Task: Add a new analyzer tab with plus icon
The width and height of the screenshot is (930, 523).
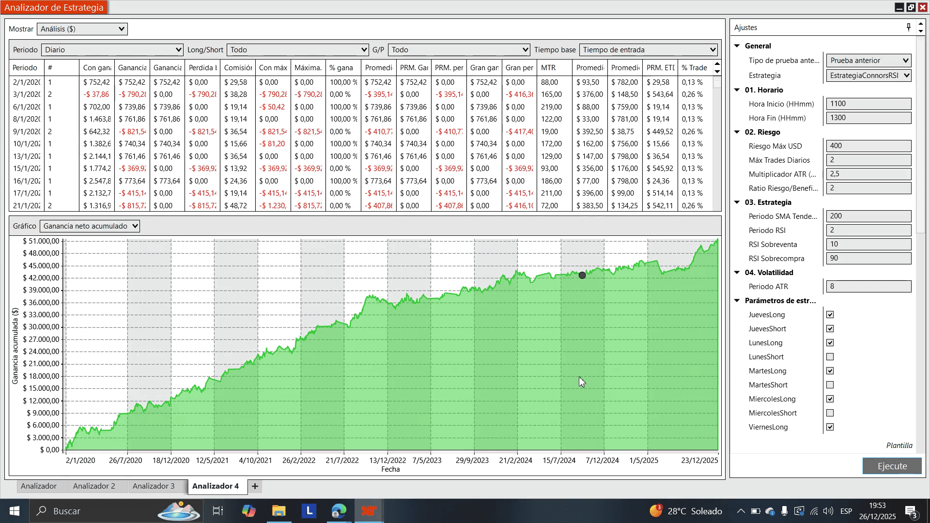Action: (255, 486)
